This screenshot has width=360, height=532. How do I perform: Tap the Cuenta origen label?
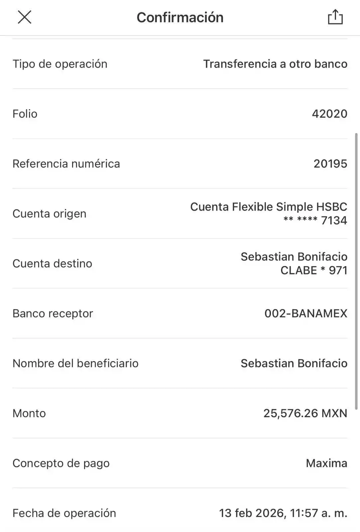coord(49,213)
